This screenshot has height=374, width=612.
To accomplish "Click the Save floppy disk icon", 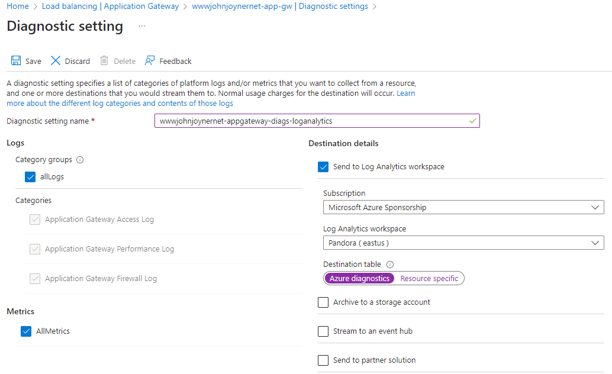I will click(16, 61).
